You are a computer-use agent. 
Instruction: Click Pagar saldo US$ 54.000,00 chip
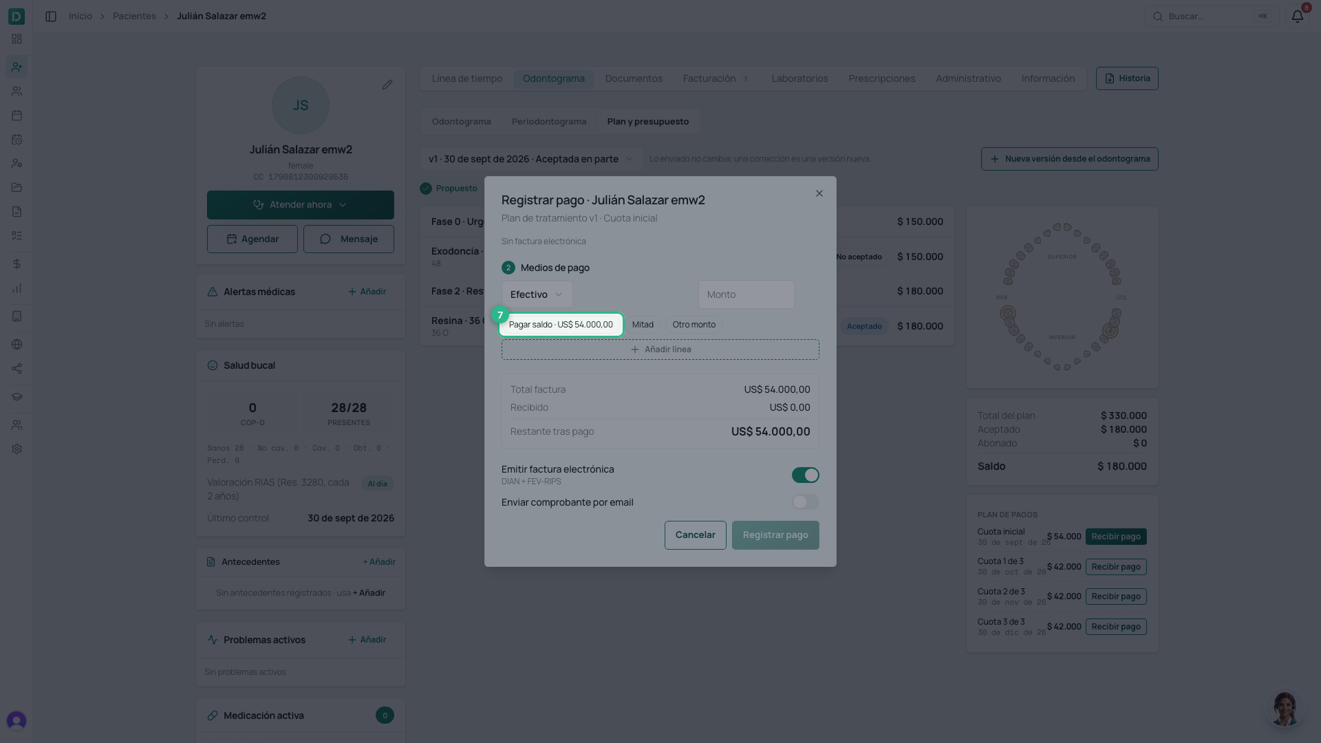(x=561, y=325)
